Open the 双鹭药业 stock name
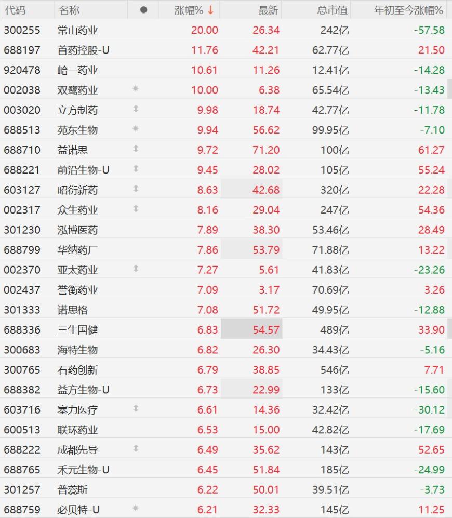Screen dimensions: 452x518 tap(77, 90)
